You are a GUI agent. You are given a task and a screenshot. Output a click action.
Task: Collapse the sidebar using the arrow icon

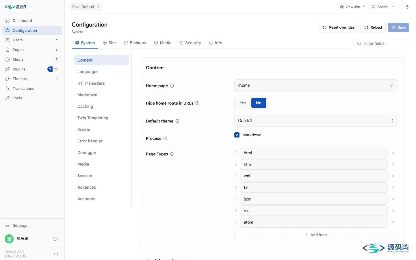coord(56,254)
